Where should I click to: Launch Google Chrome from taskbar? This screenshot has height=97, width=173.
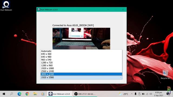coord(27,94)
